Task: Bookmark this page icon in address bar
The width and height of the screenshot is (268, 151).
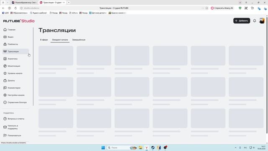Action: (206, 8)
